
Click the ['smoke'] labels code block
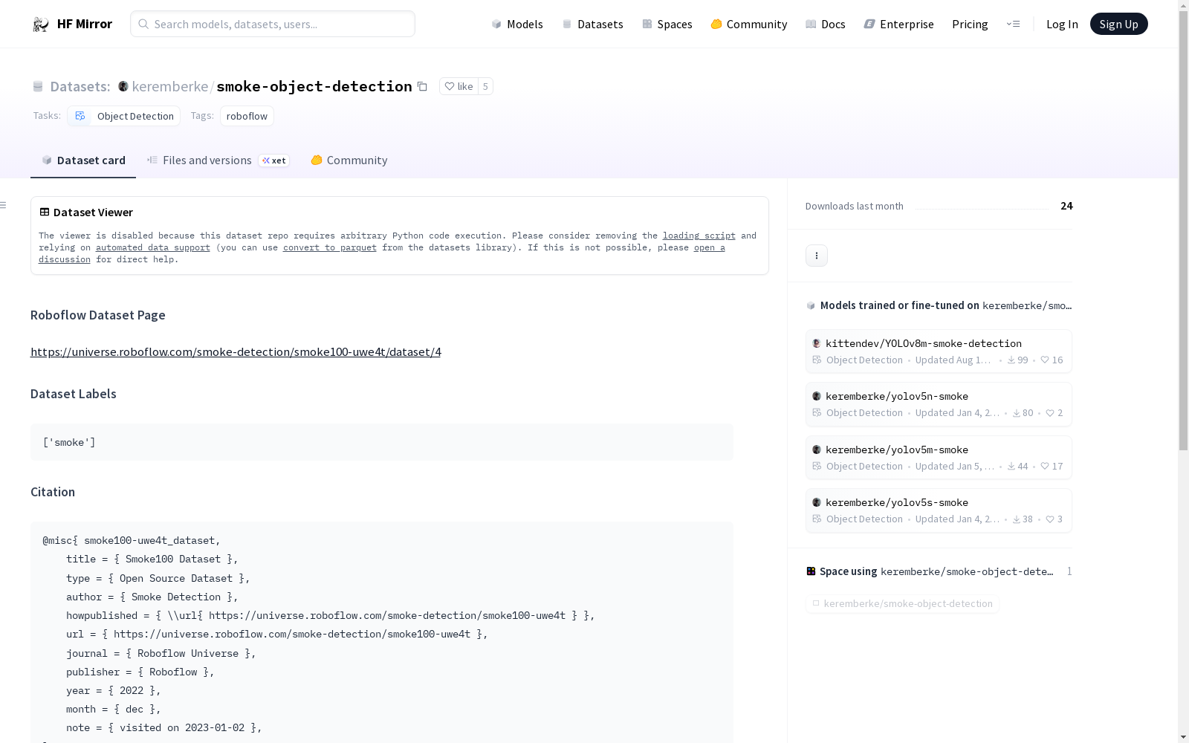coord(382,442)
